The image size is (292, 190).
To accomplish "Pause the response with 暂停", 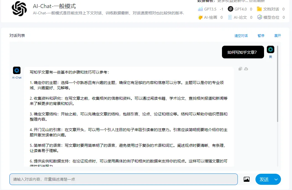I will pyautogui.click(x=261, y=36).
